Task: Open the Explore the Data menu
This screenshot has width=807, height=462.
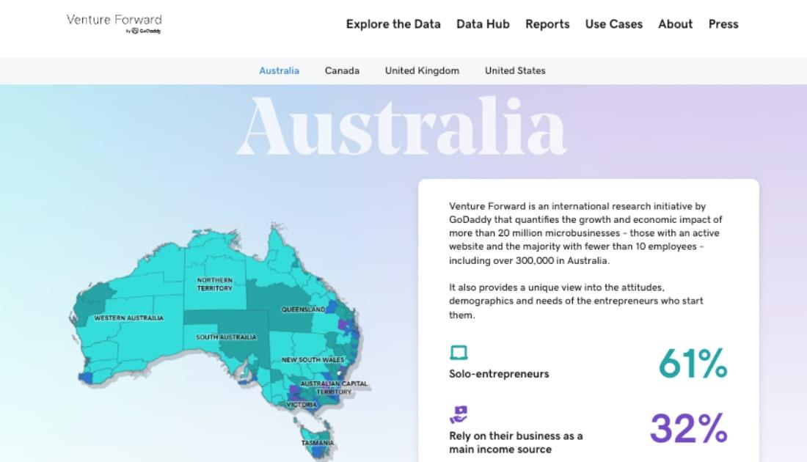Action: click(x=393, y=24)
